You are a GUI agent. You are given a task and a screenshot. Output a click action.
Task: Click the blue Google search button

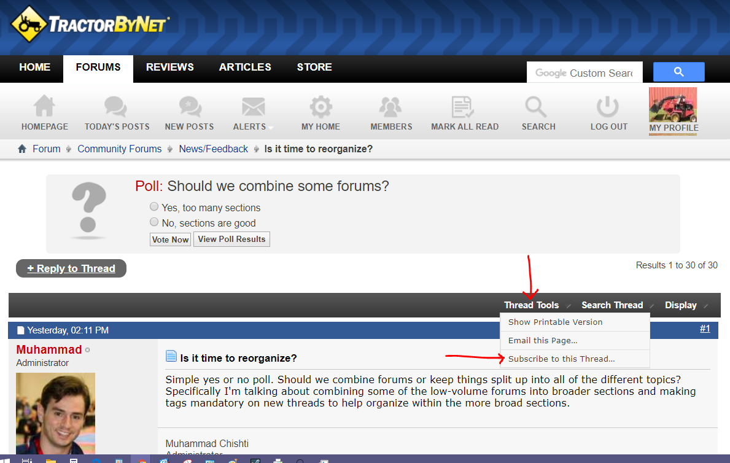pos(678,72)
